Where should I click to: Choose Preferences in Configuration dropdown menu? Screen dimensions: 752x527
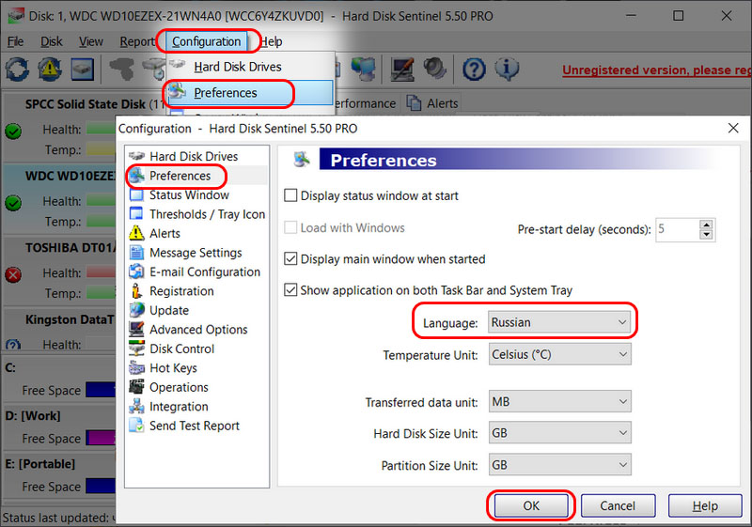(x=249, y=92)
